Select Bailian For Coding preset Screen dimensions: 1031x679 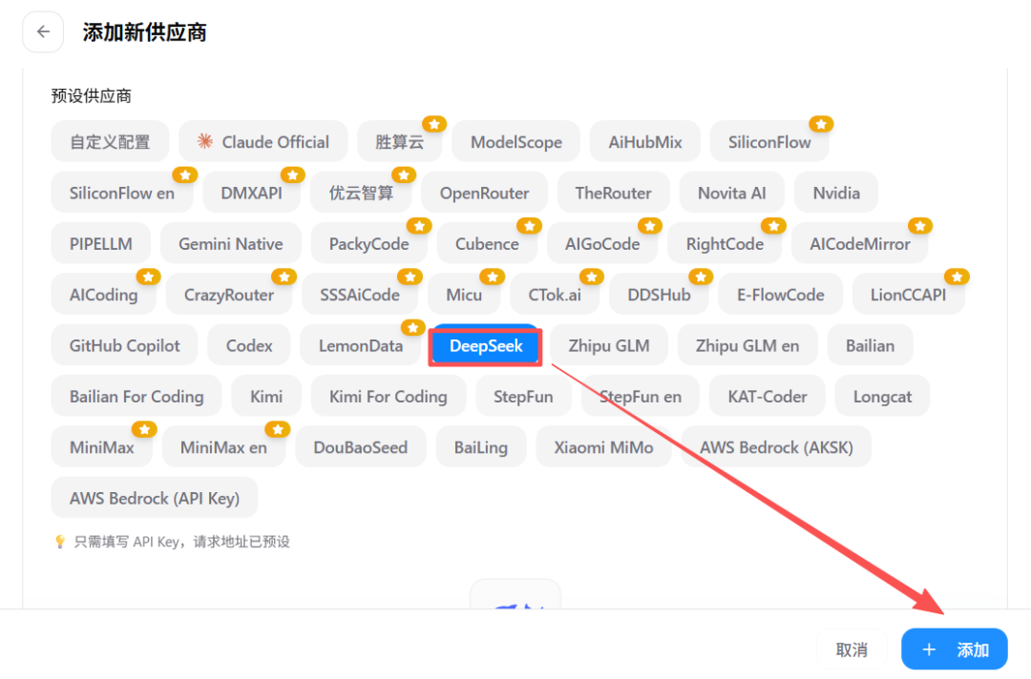click(137, 397)
